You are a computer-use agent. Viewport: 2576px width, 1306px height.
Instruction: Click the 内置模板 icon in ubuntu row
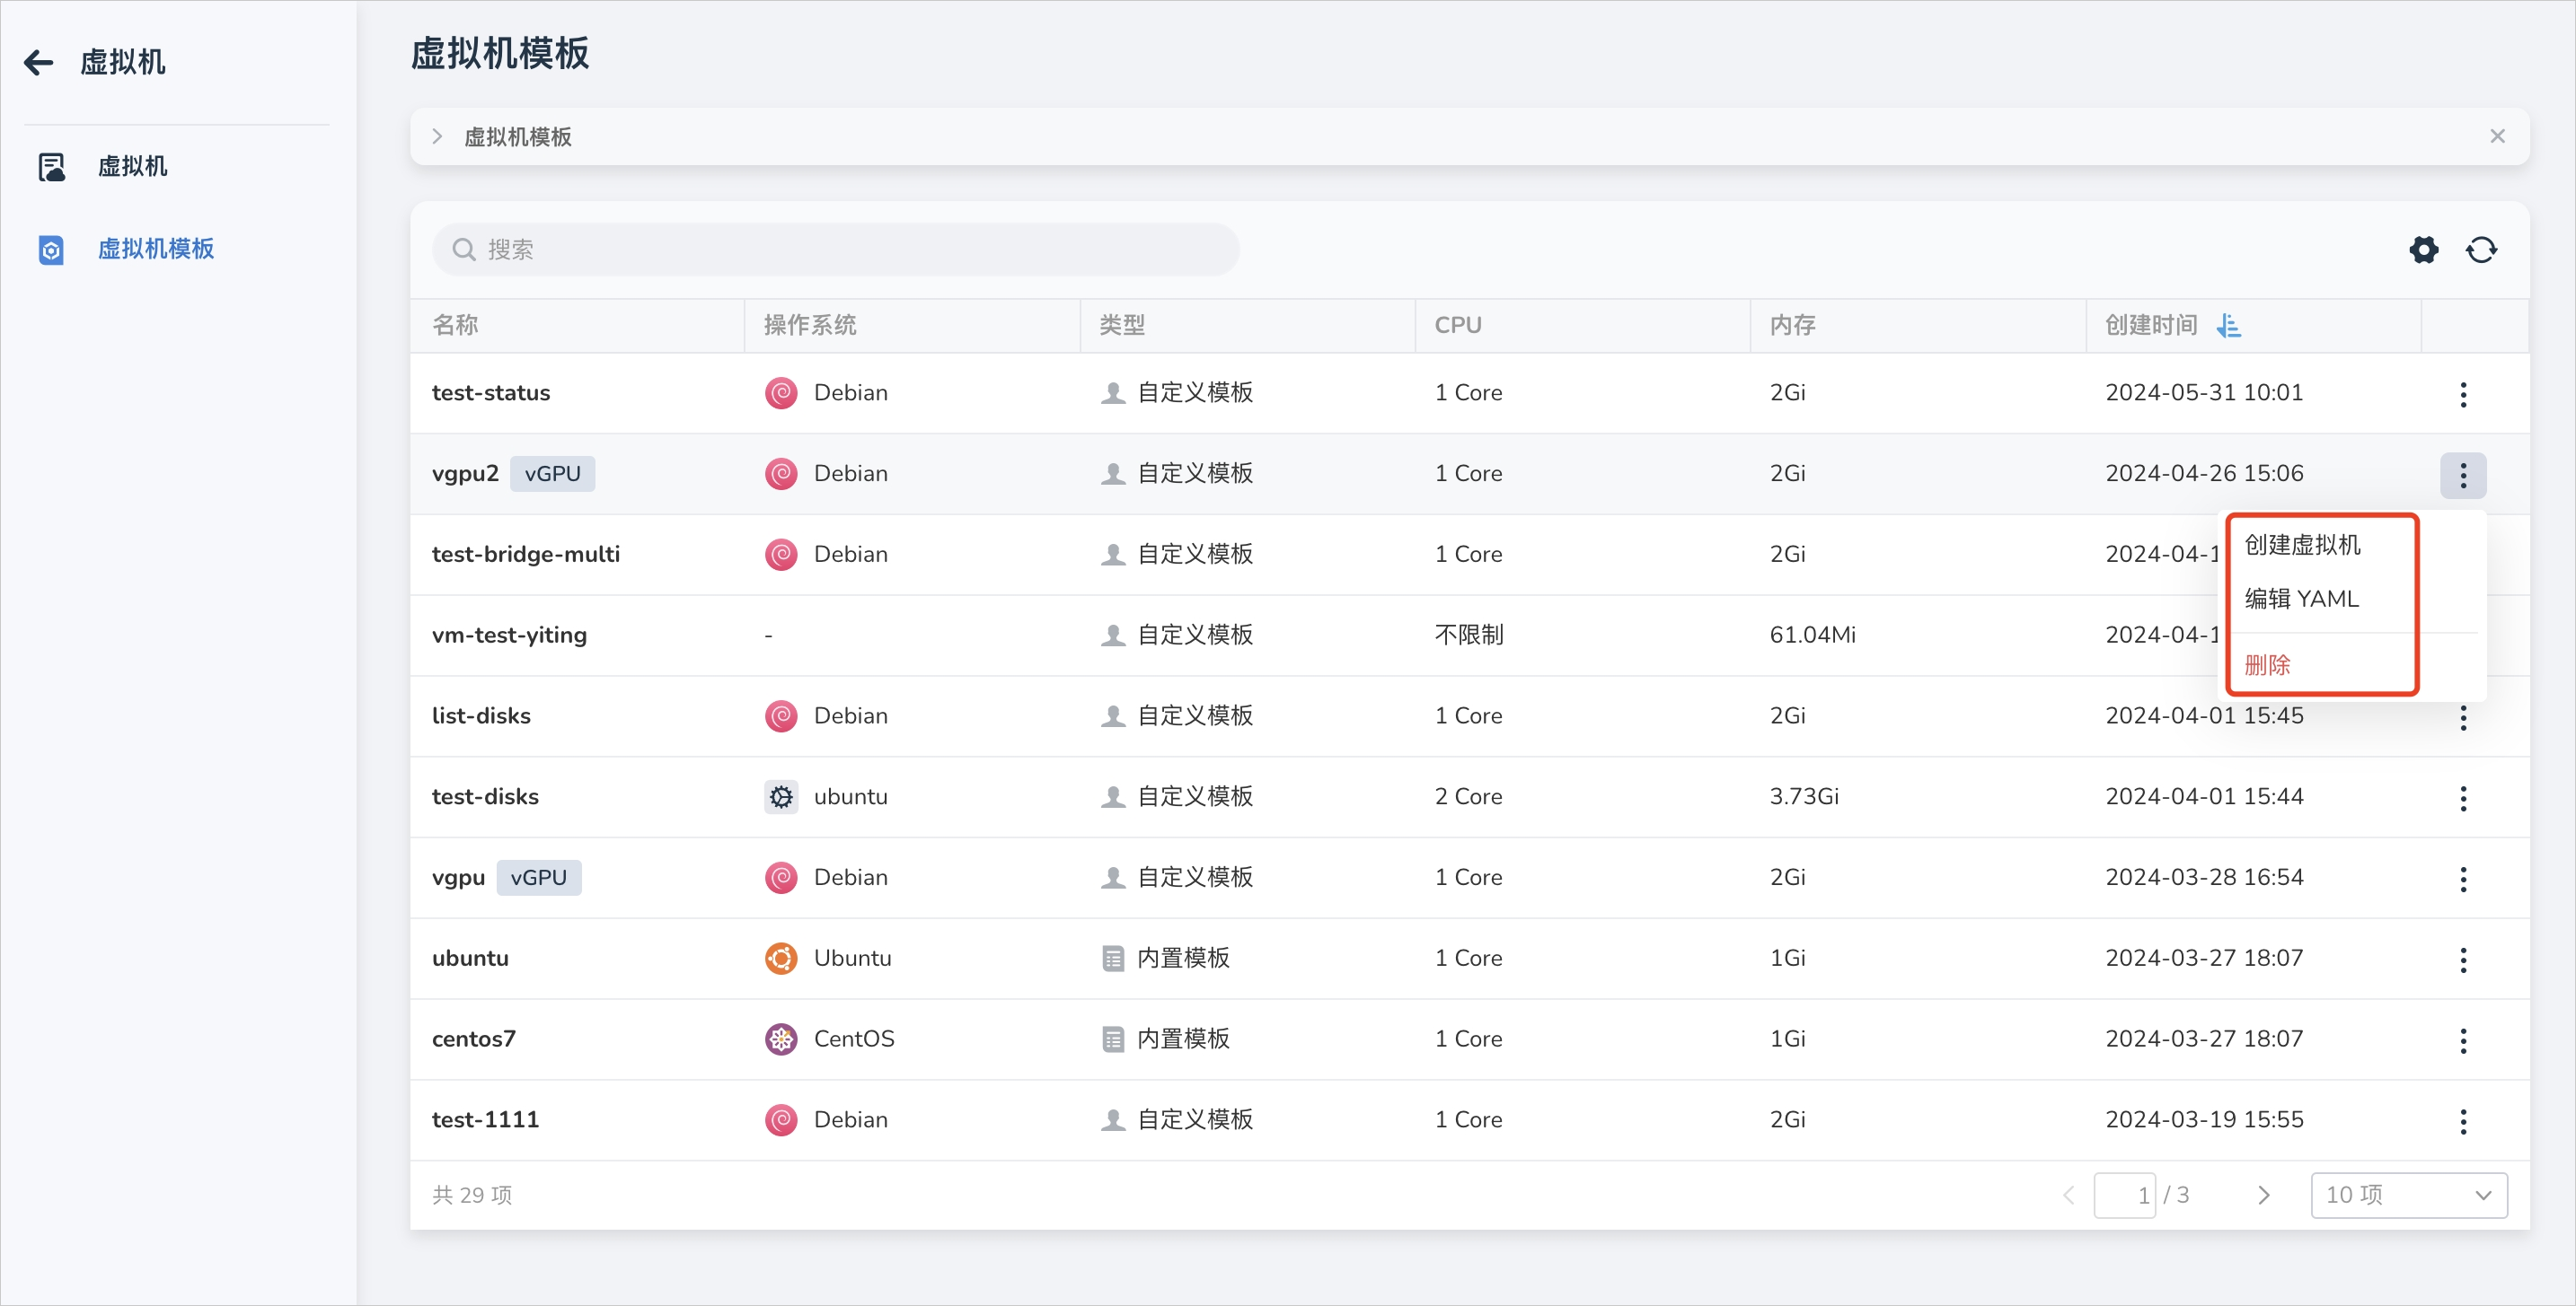[x=1112, y=959]
